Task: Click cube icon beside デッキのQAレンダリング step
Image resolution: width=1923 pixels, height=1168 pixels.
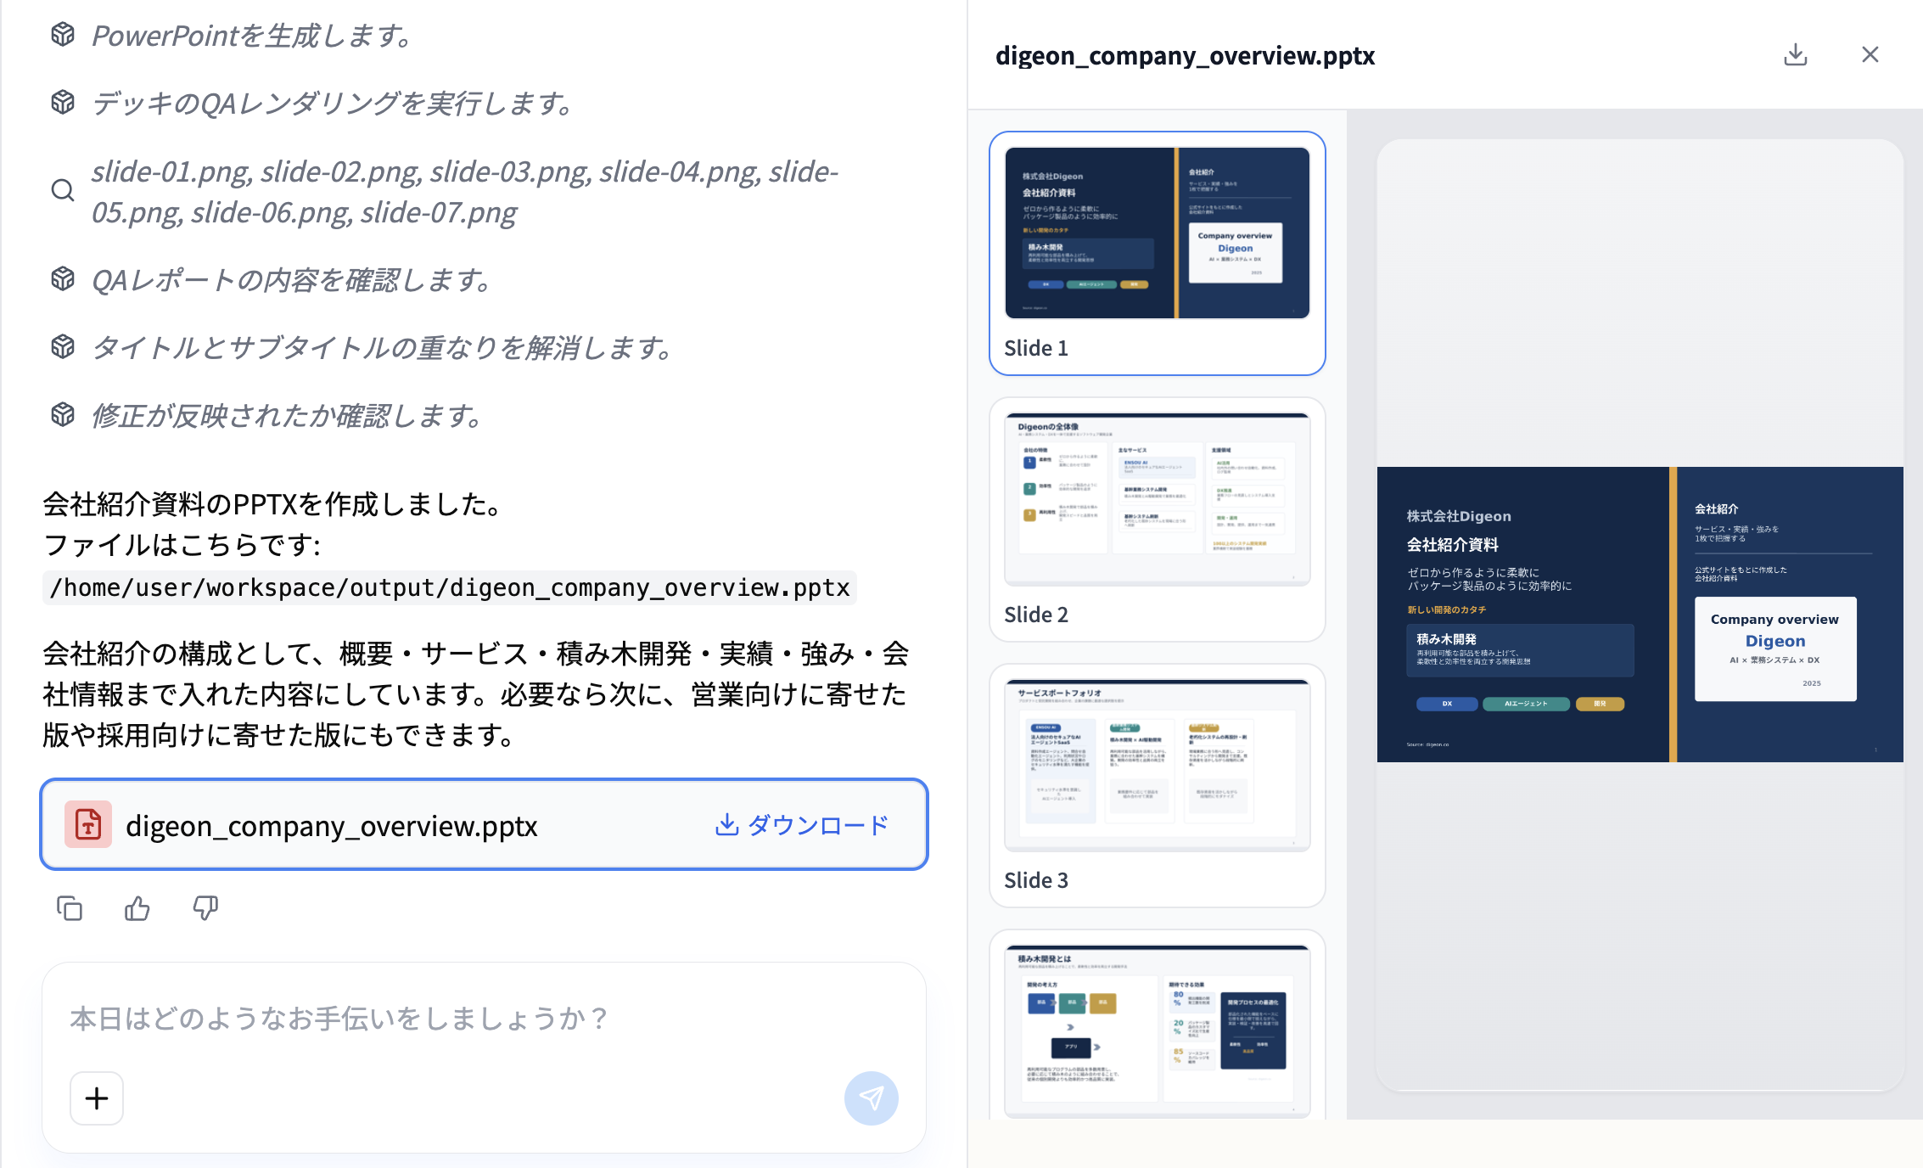Action: (x=63, y=103)
